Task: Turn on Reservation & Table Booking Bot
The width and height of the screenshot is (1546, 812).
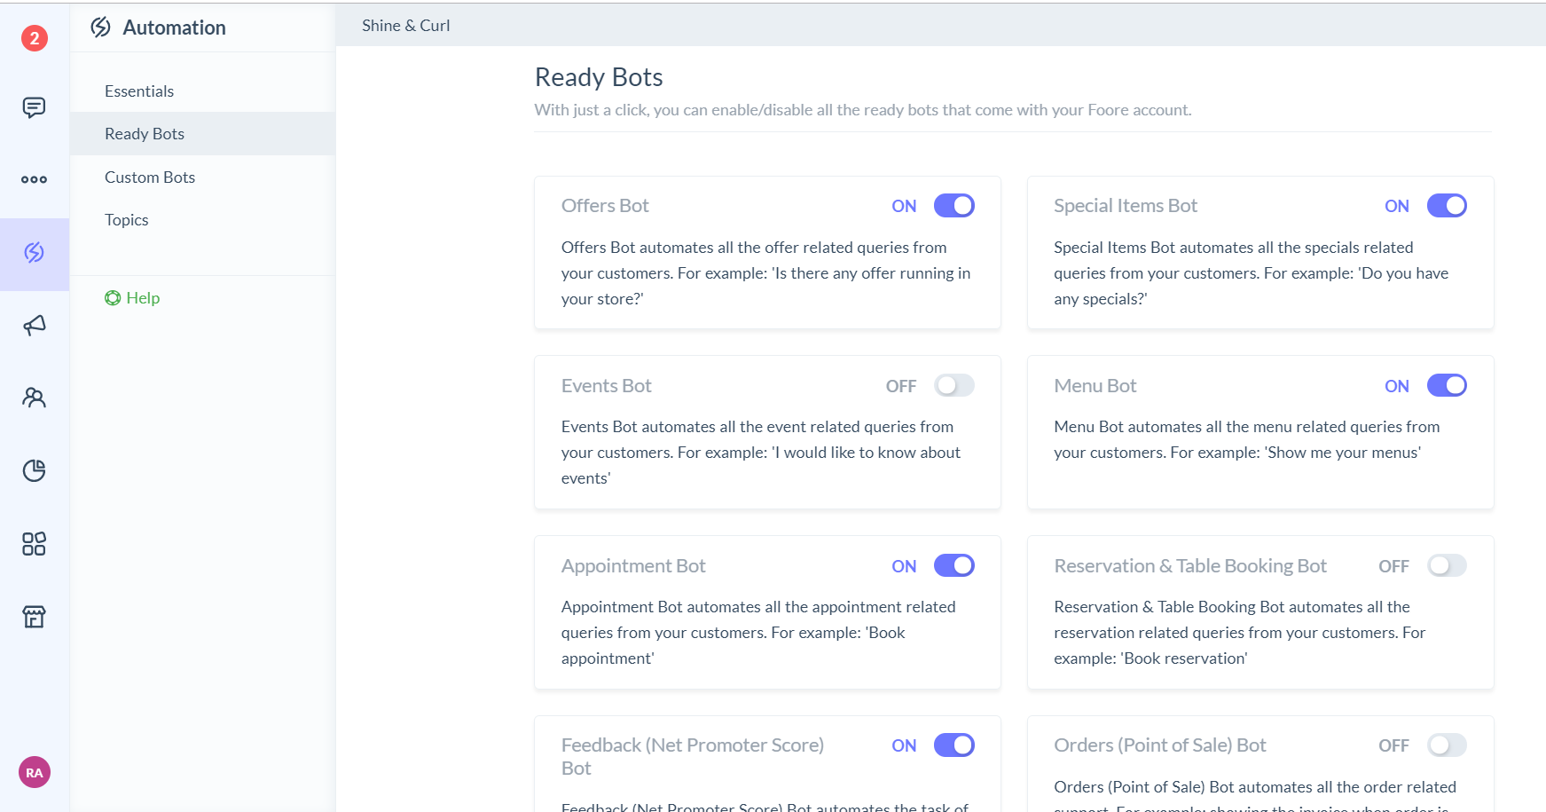Action: [1446, 565]
